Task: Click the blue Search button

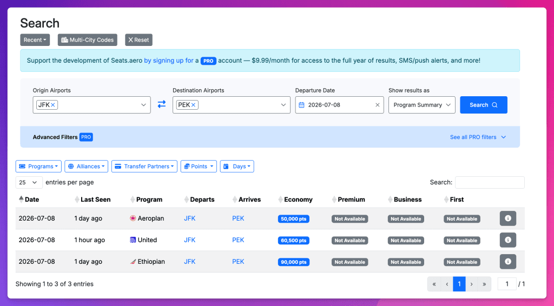Action: (483, 105)
